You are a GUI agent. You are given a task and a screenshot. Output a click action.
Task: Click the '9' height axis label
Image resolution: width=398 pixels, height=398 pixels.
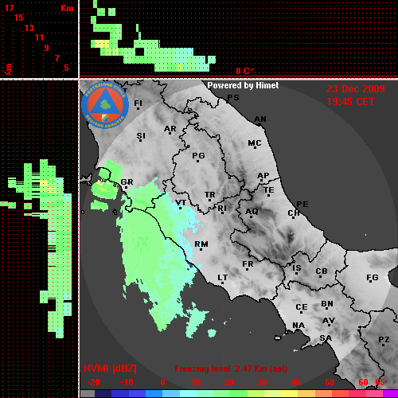pyautogui.click(x=47, y=48)
